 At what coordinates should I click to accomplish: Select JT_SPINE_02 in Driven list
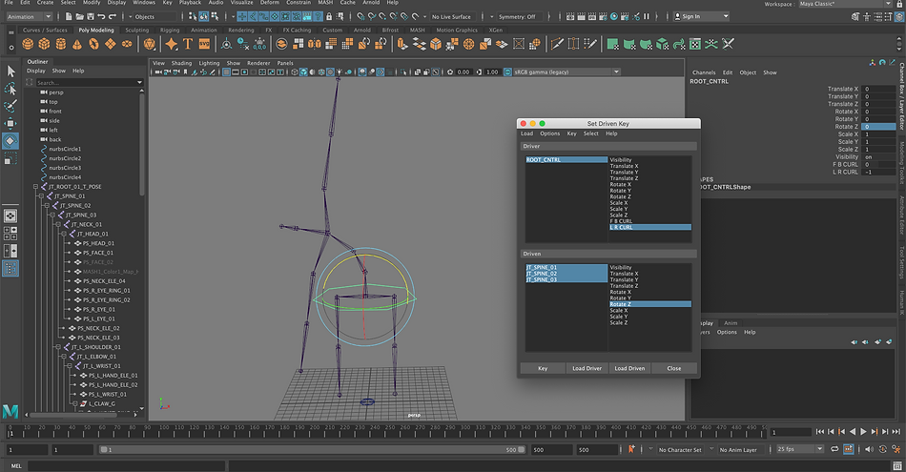point(566,274)
